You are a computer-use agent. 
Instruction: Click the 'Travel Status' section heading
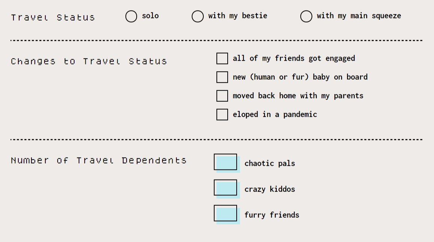(x=53, y=18)
